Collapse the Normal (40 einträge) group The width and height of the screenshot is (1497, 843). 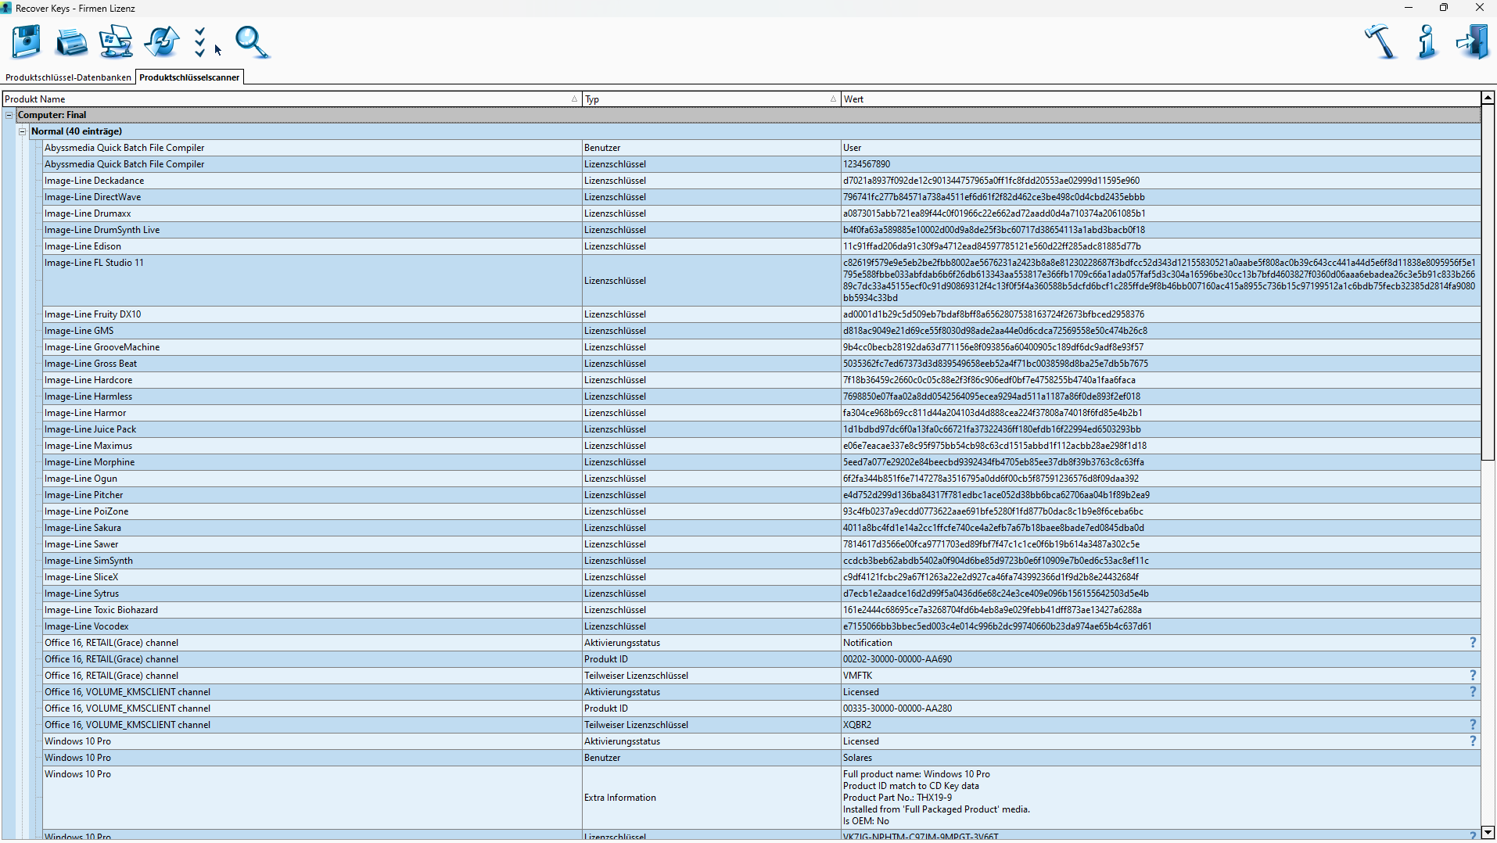pyautogui.click(x=23, y=131)
